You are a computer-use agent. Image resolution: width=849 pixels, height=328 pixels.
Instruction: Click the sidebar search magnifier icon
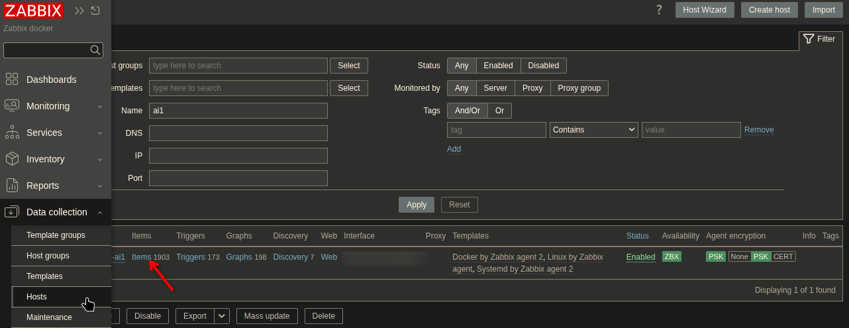[96, 50]
